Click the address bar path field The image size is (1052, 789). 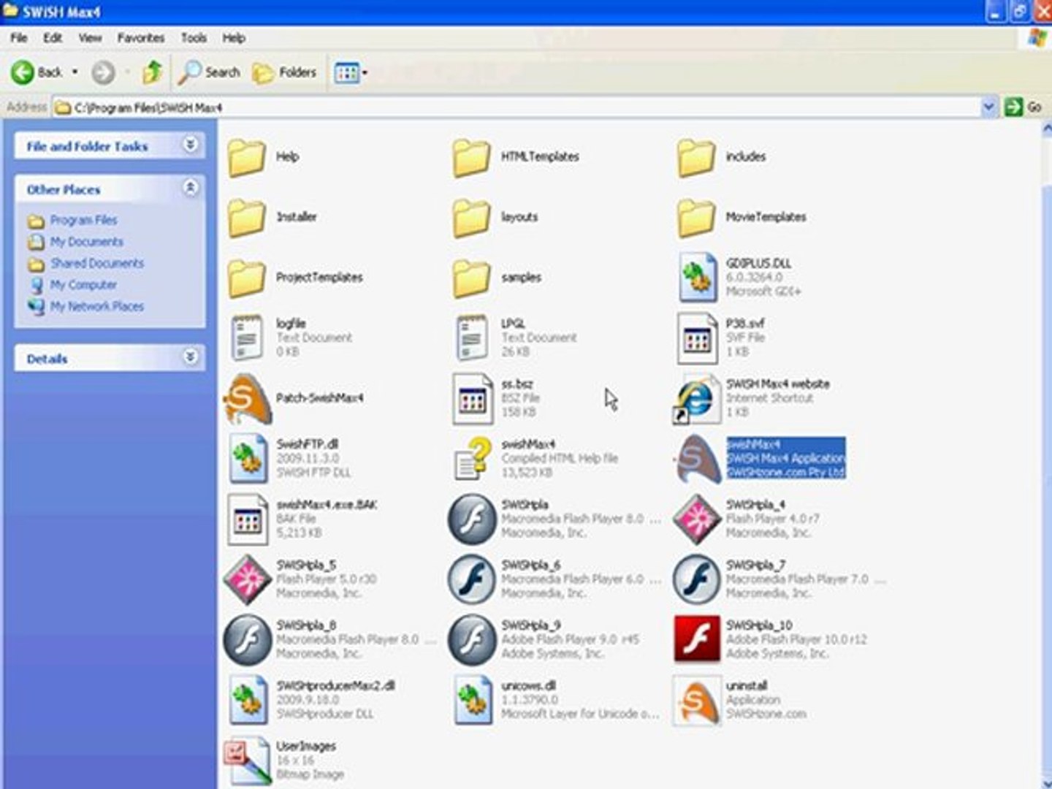click(x=516, y=107)
